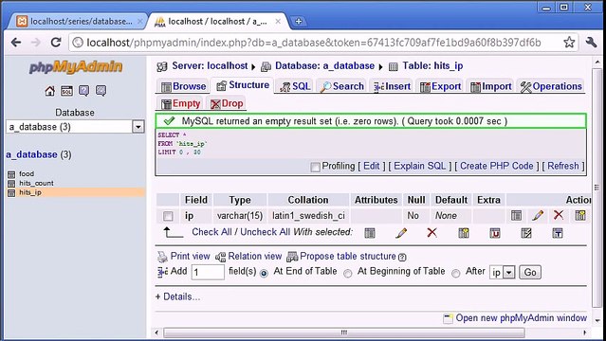Expand the + Details section

(x=177, y=296)
